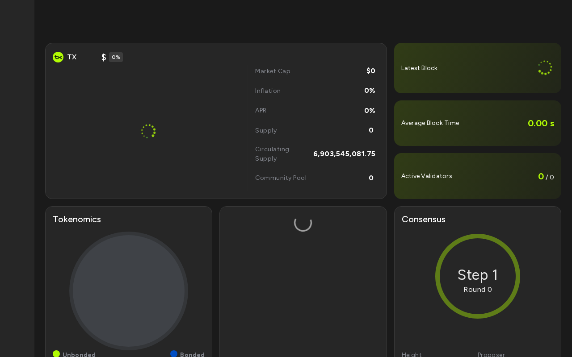Click the Inflation label
This screenshot has width=572, height=357.
(x=268, y=91)
